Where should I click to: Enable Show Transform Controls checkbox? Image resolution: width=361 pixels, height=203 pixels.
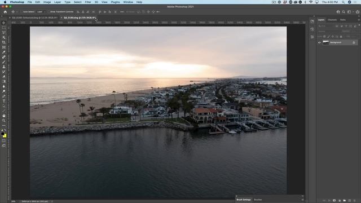49,12
